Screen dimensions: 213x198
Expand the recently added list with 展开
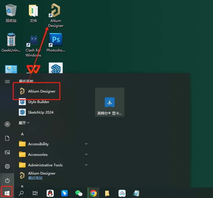click(x=24, y=123)
